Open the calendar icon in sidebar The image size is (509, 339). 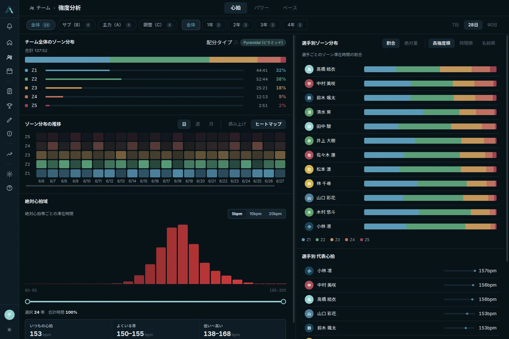(x=10, y=71)
